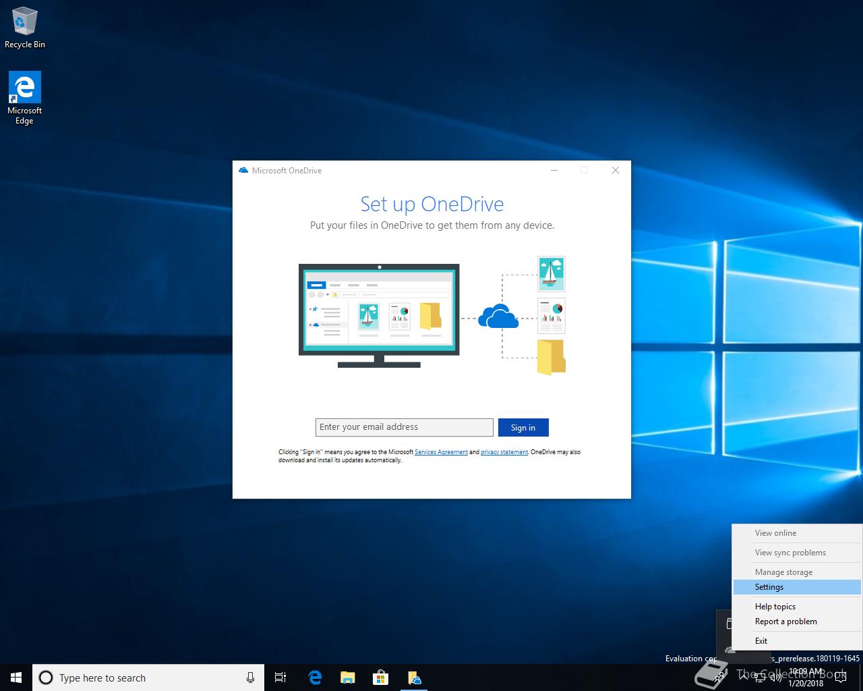Minimize the Microsoft OneDrive window
This screenshot has height=691, width=863.
click(554, 170)
